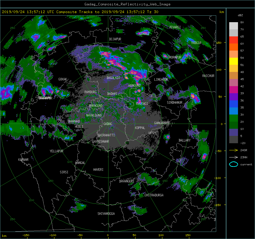
Task: Click the white 23MN track arrow icon
Action: (233, 157)
